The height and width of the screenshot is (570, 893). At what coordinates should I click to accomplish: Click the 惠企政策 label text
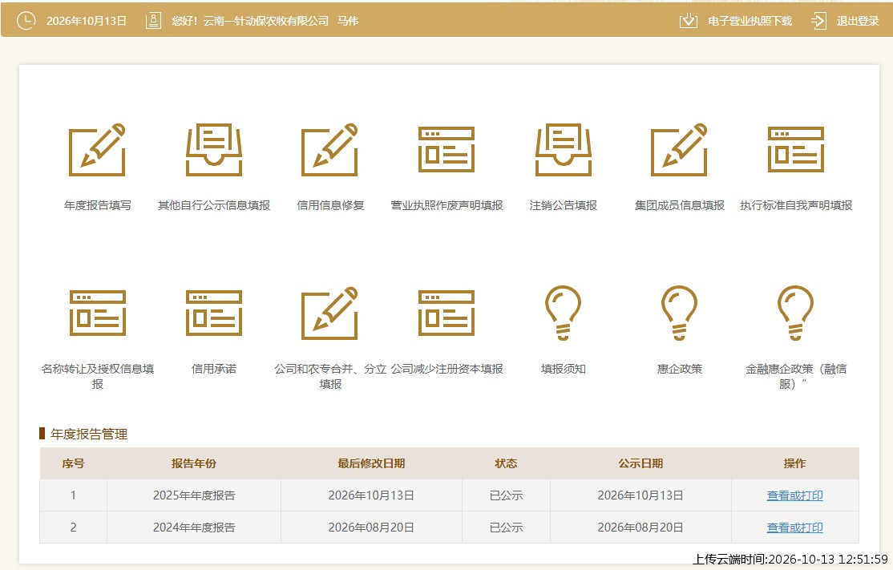coord(680,369)
